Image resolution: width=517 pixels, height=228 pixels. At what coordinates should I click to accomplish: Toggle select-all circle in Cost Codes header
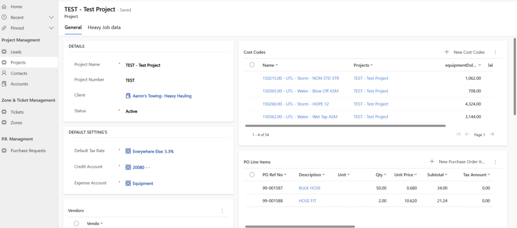point(252,65)
